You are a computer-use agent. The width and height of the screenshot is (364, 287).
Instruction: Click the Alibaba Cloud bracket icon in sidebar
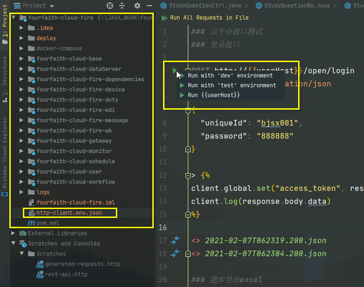point(5,194)
